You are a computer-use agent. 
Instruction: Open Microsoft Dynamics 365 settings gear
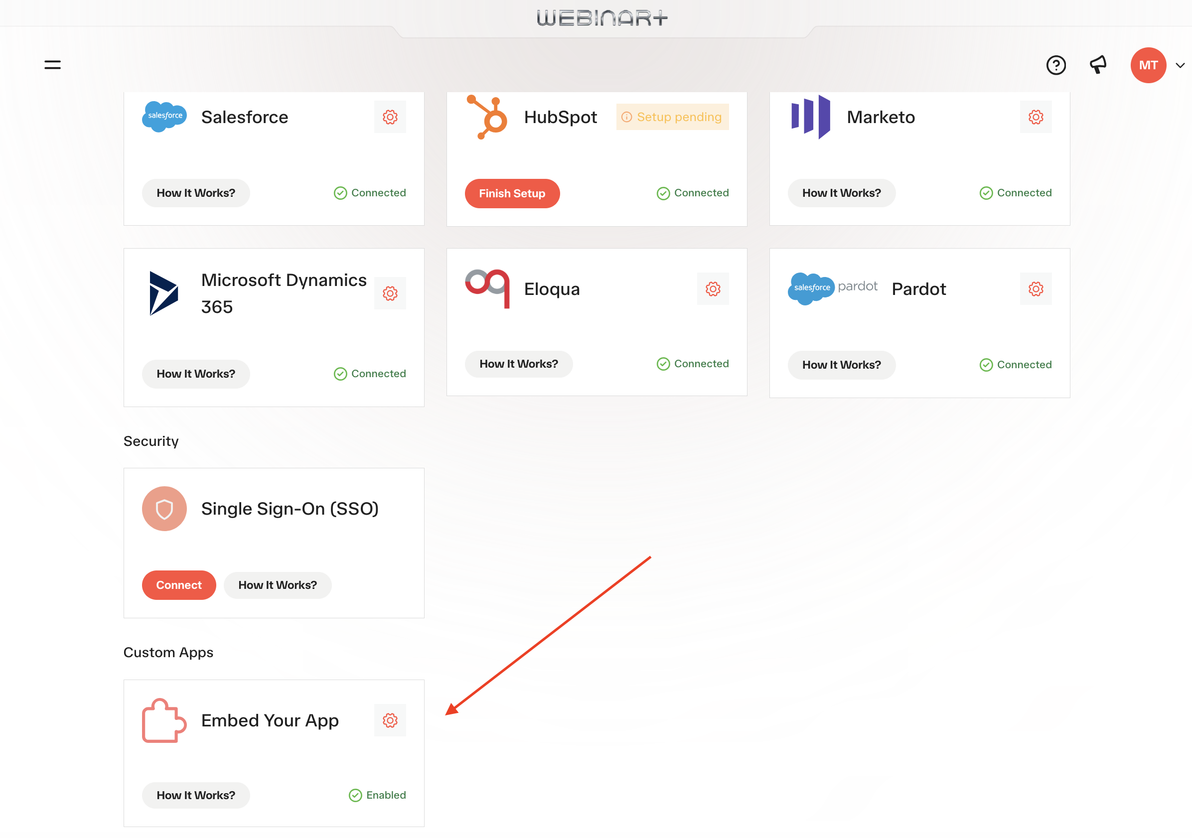point(390,293)
